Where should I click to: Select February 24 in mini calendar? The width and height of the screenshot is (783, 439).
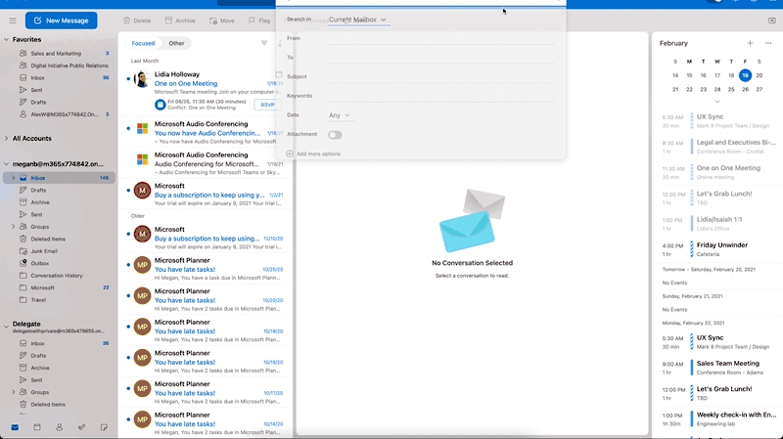[x=717, y=89]
